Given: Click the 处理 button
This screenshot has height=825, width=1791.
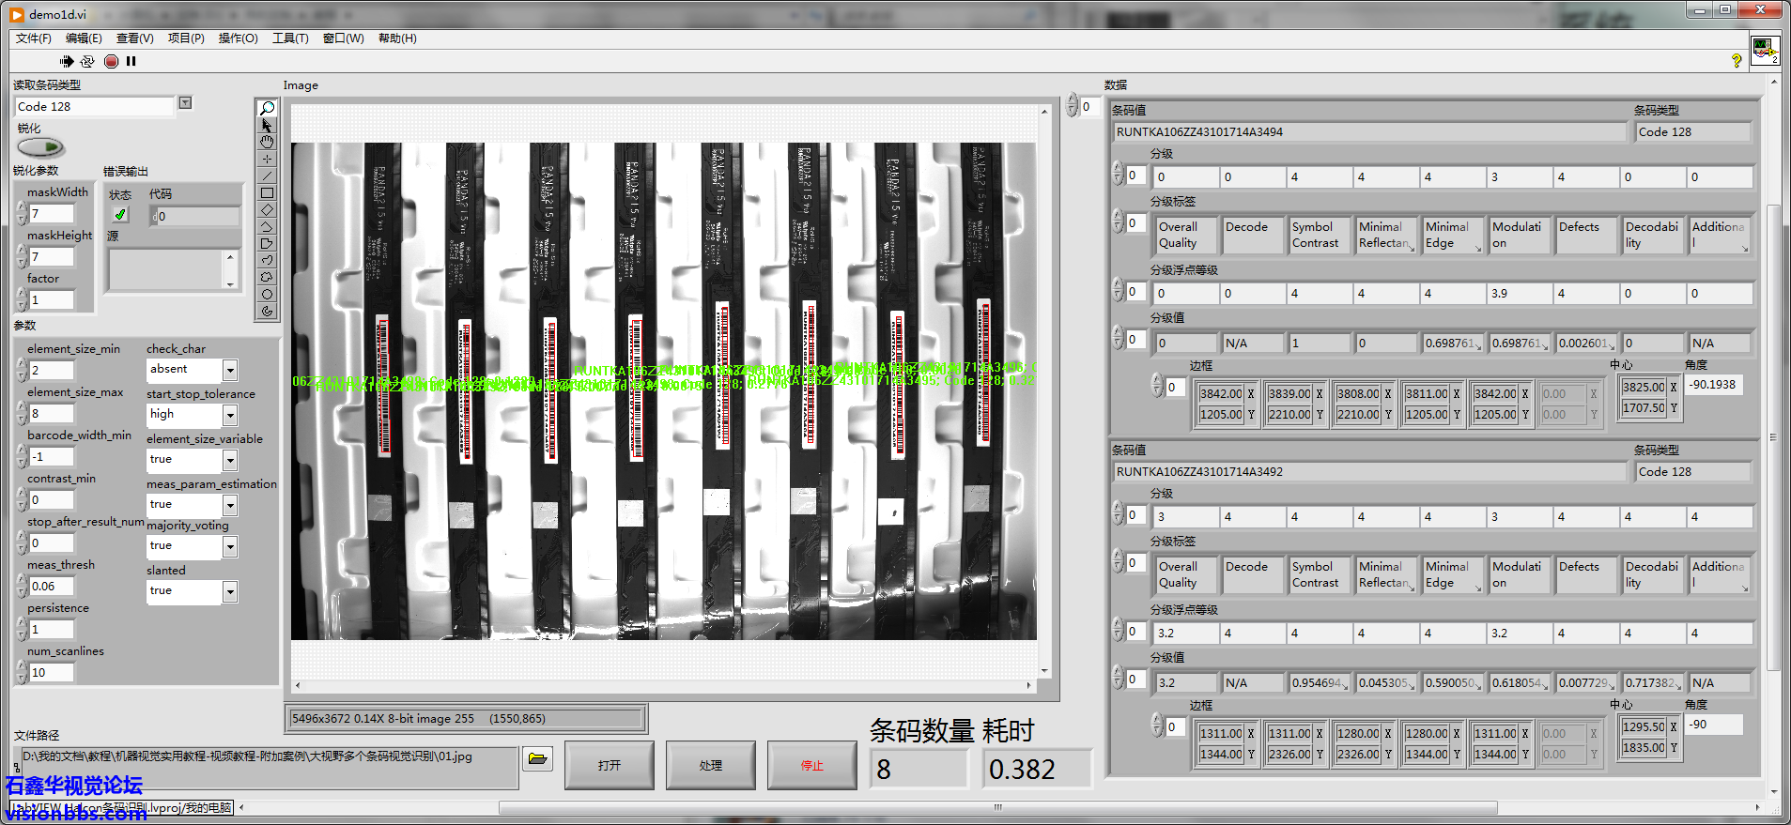Looking at the screenshot, I should [710, 765].
